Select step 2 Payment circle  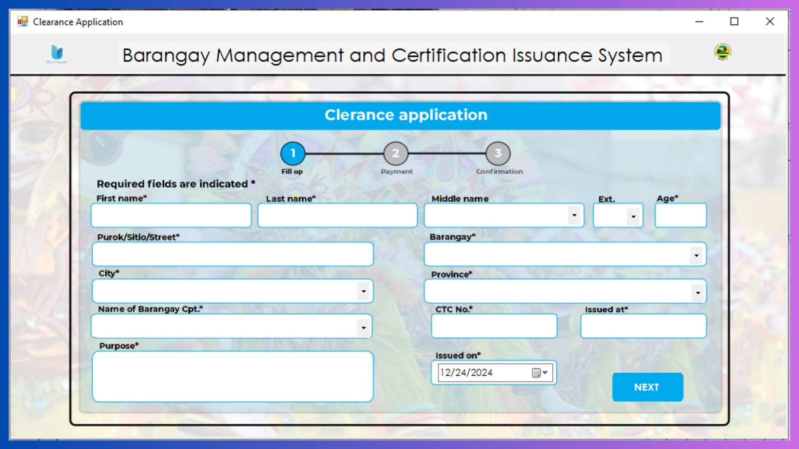(x=396, y=154)
